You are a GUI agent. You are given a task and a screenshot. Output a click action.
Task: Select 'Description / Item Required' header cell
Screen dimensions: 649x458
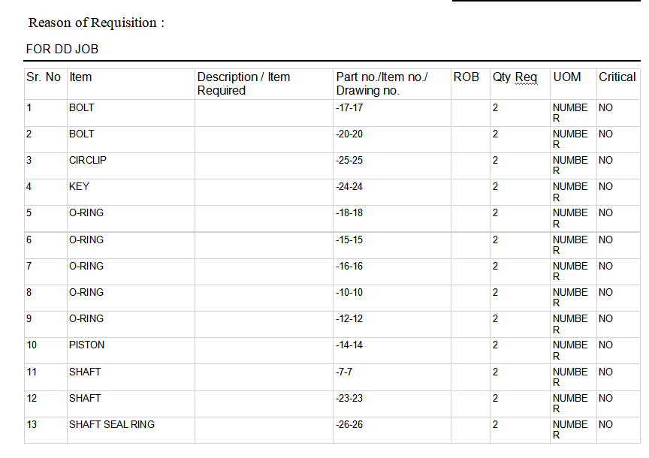coord(243,83)
